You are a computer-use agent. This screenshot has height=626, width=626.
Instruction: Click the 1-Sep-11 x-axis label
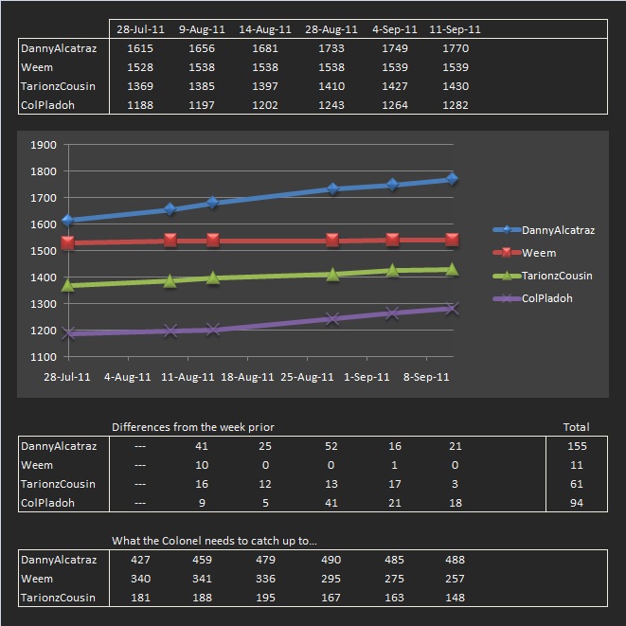367,377
